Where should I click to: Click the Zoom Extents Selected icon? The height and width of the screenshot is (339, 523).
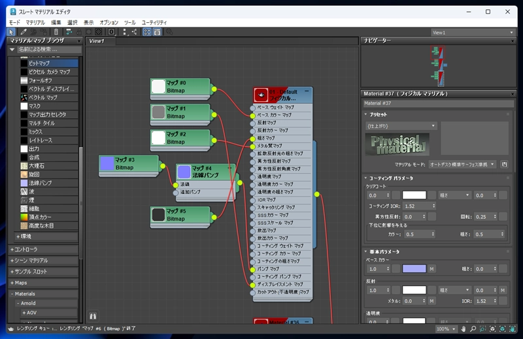[x=503, y=329]
